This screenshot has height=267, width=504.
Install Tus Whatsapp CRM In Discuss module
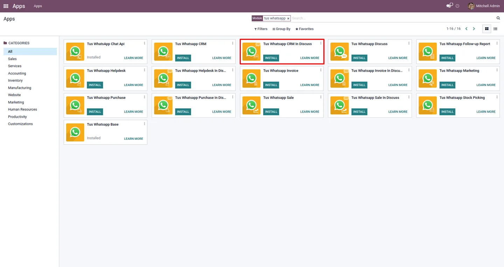271,58
